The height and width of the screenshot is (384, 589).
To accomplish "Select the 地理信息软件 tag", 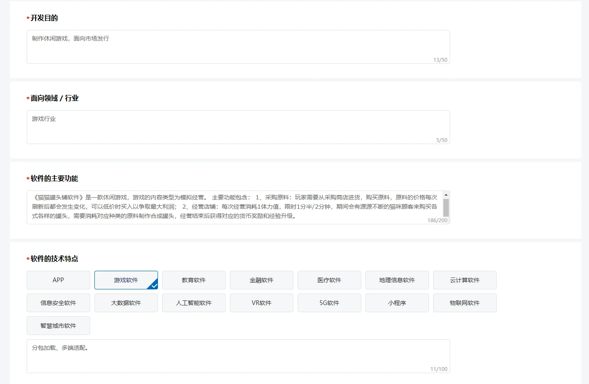I will click(x=397, y=280).
